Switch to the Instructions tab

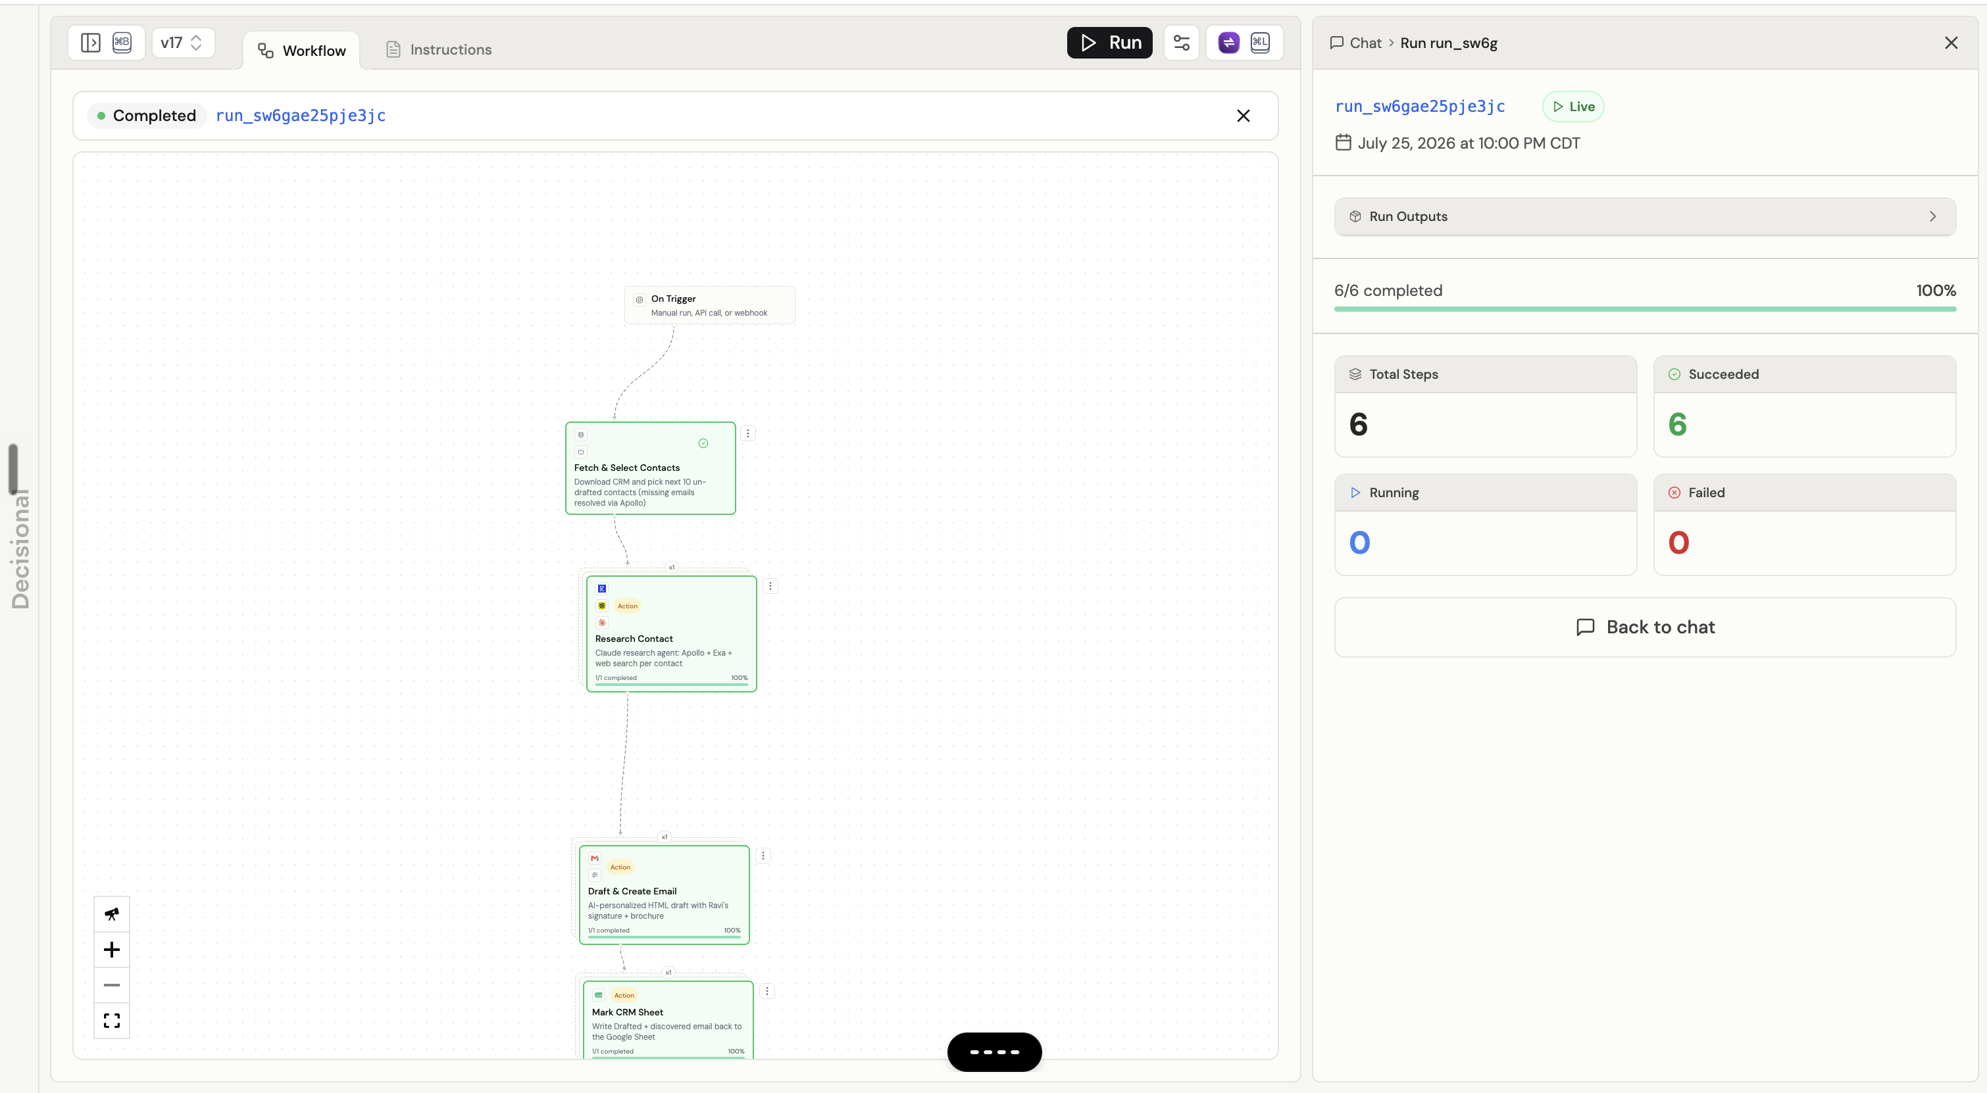[438, 49]
